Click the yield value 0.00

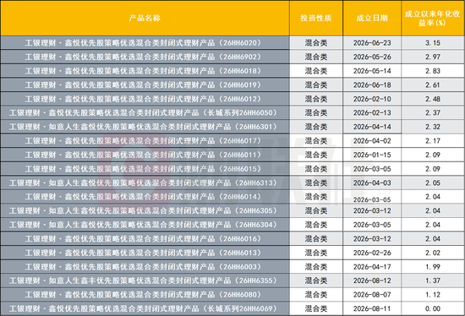tap(433, 309)
